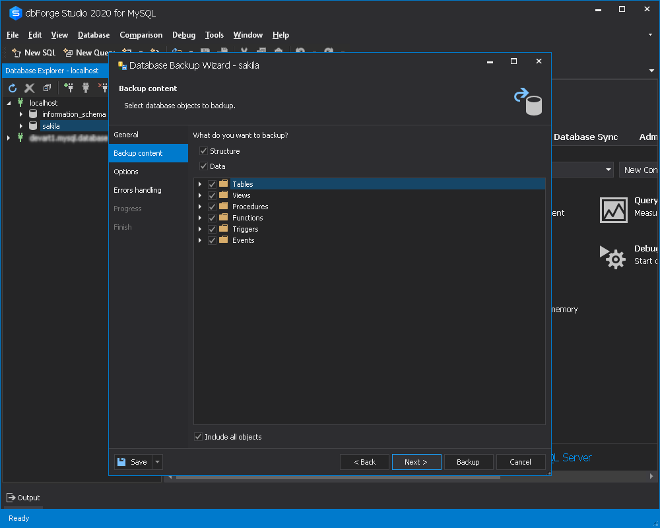This screenshot has height=528, width=660.
Task: Open the Comparison menu
Action: 141,35
